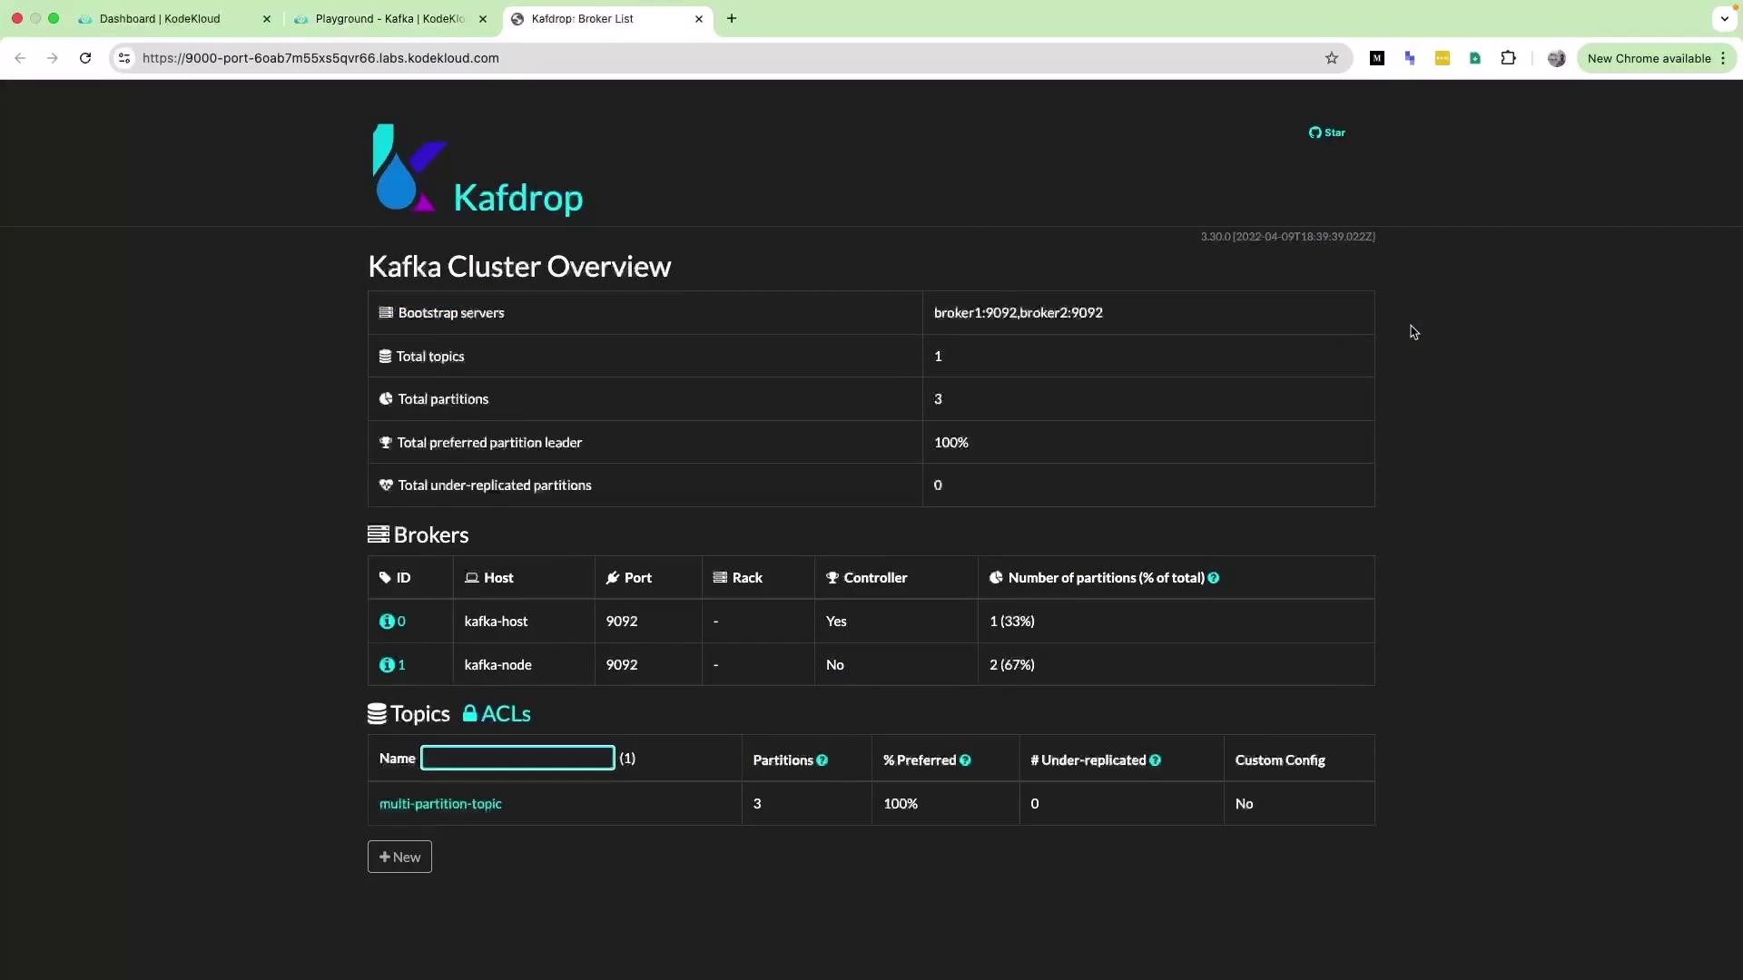Open tab search dropdown chevron

(x=1724, y=18)
